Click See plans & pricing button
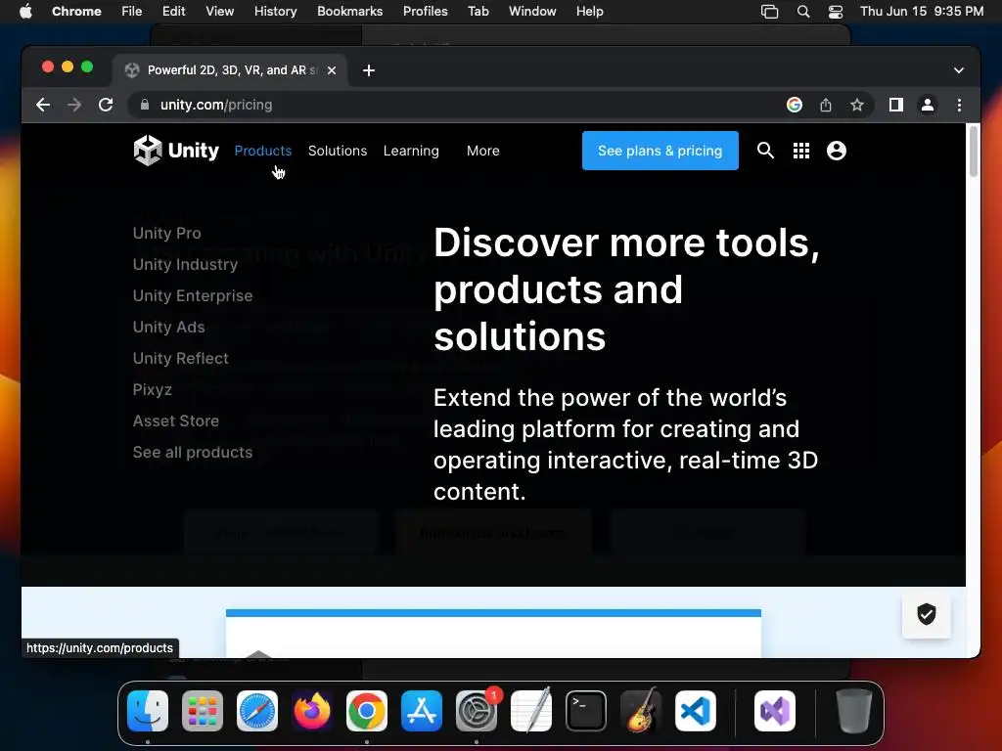Screen dimensions: 1002x751 tap(660, 151)
